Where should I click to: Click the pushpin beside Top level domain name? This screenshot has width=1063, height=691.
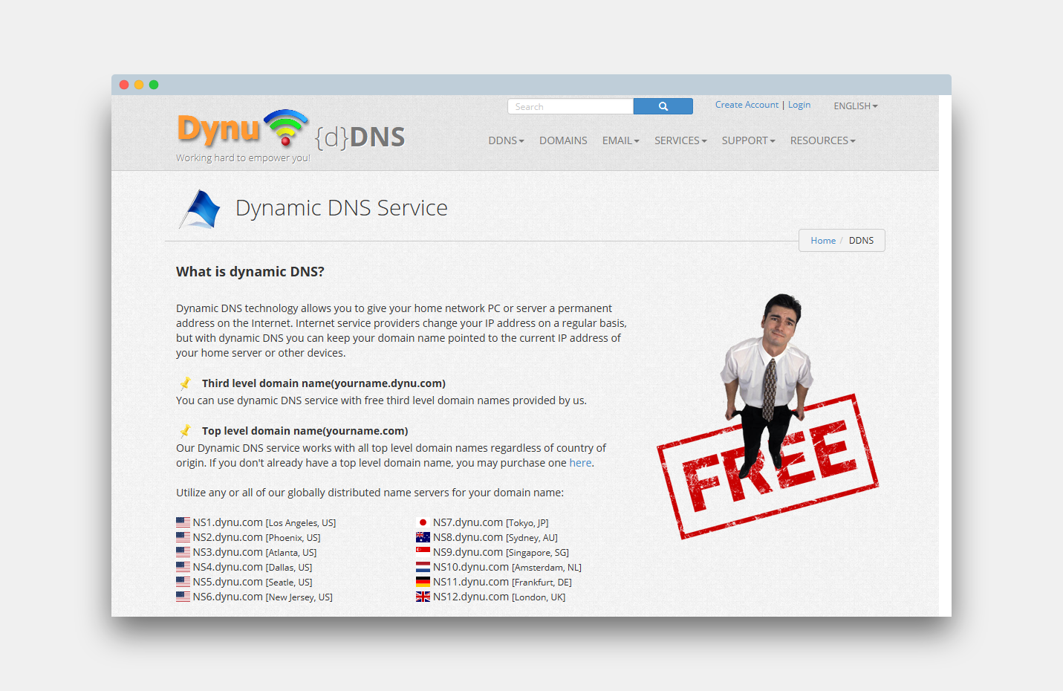185,431
